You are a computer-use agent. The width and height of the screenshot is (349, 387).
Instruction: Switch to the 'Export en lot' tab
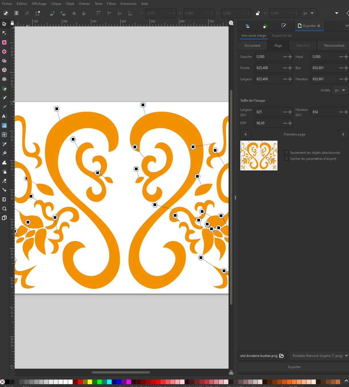282,36
